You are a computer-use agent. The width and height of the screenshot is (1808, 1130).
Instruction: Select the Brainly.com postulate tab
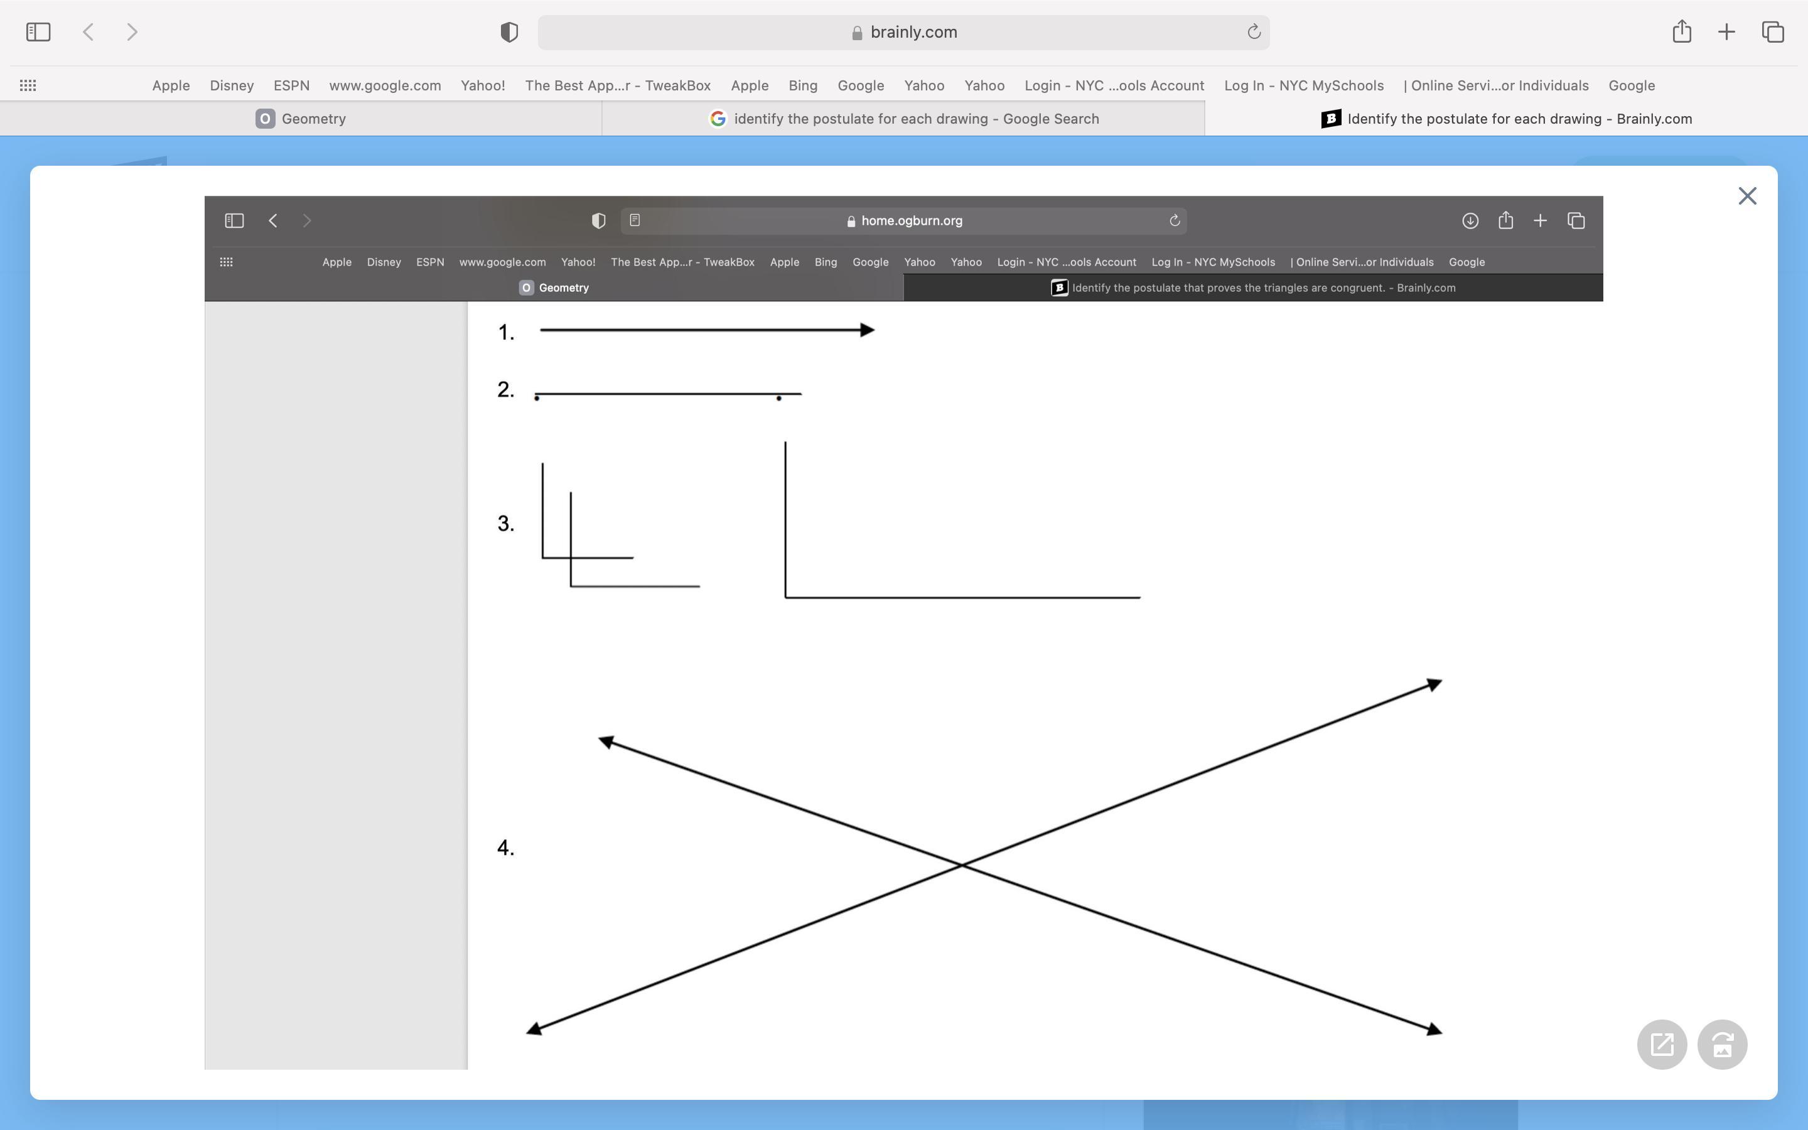1505,119
